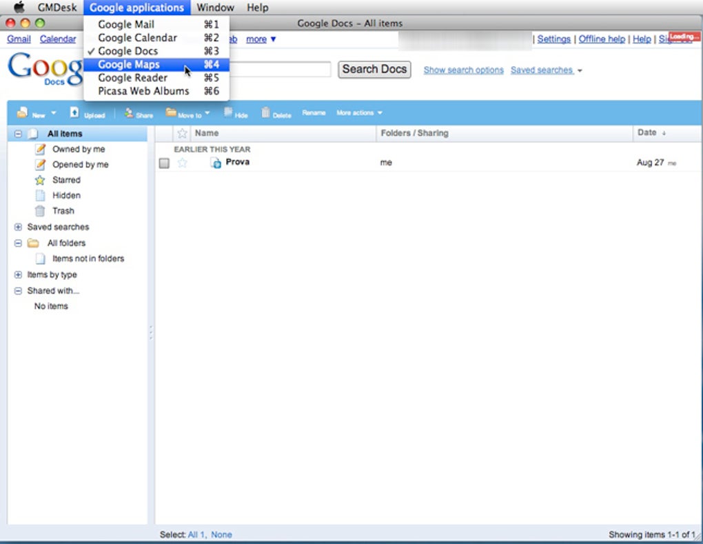Click the Upload icon in toolbar
The height and width of the screenshot is (544, 703).
(x=74, y=112)
